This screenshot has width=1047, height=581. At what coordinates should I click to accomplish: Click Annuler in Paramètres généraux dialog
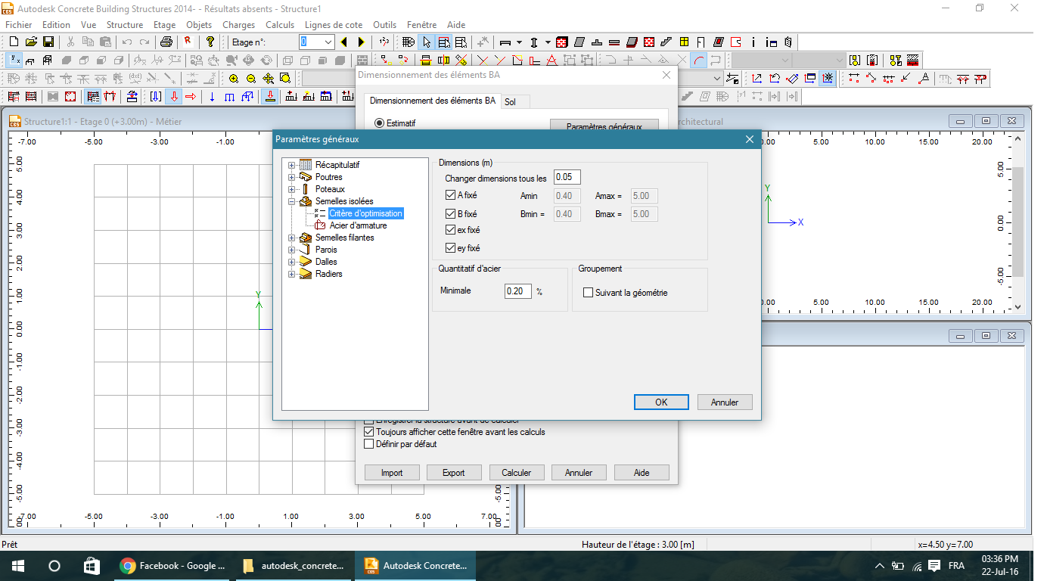[x=725, y=402]
